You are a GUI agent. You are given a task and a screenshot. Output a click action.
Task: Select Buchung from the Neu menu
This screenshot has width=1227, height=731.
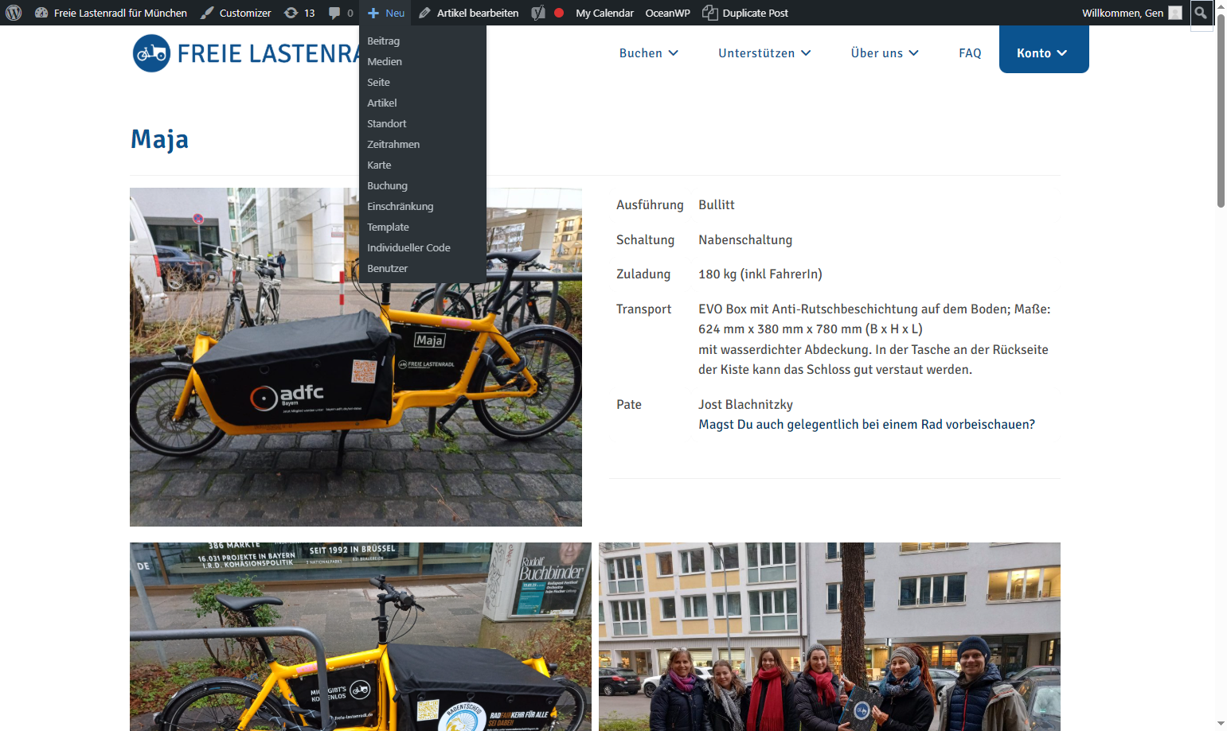[x=423, y=185]
